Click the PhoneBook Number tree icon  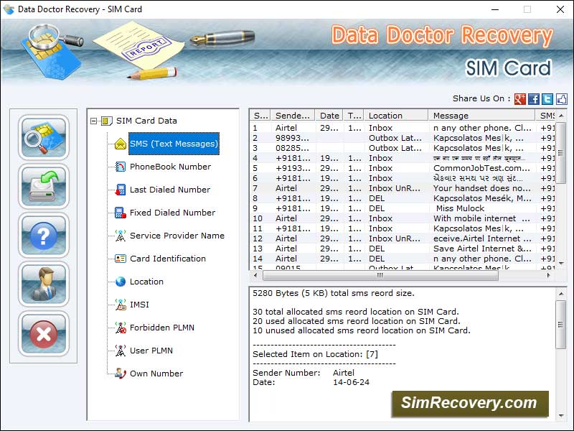point(120,167)
